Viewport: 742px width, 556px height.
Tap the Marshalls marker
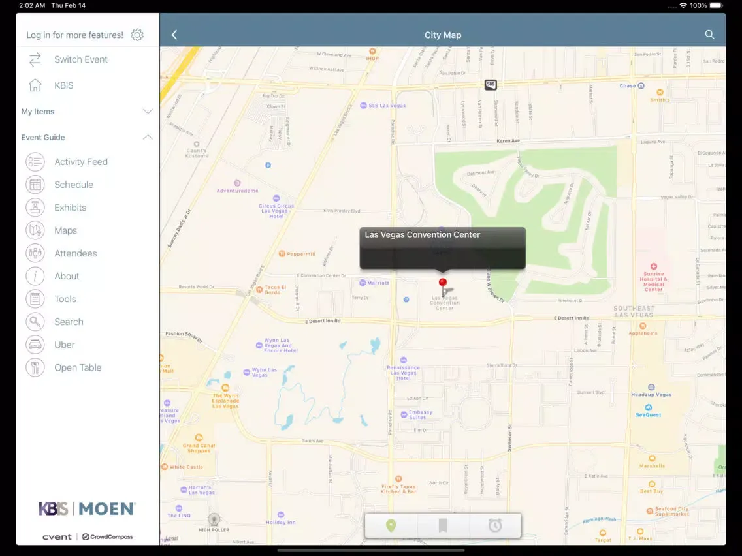[x=652, y=458]
